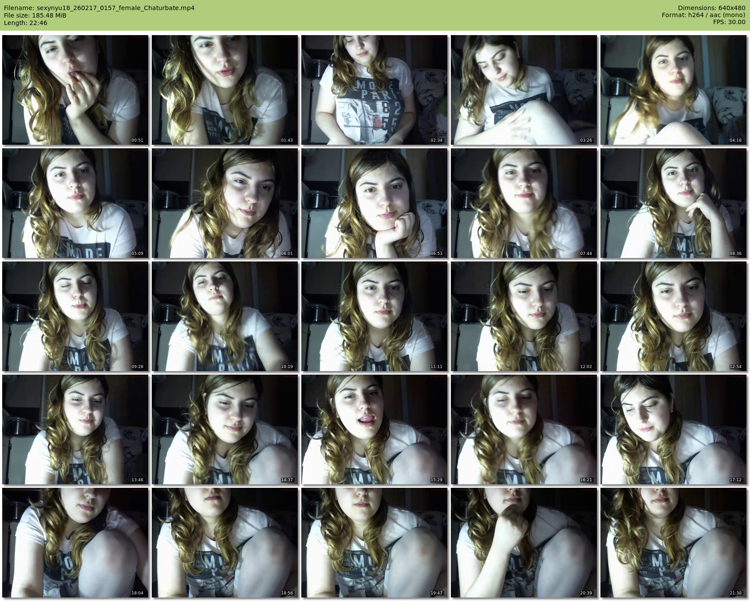Click the thumbnail stamped 18:04
This screenshot has width=750, height=601.
click(75, 543)
